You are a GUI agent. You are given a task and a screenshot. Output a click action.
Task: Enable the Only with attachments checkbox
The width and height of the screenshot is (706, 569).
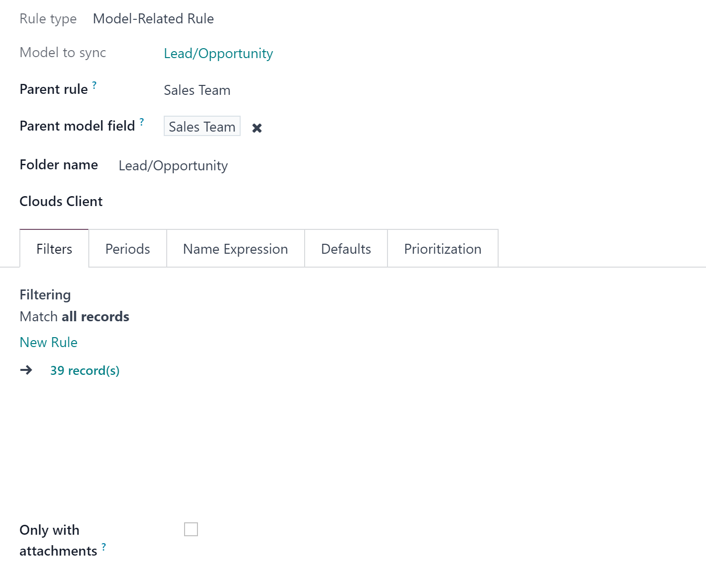pos(191,529)
